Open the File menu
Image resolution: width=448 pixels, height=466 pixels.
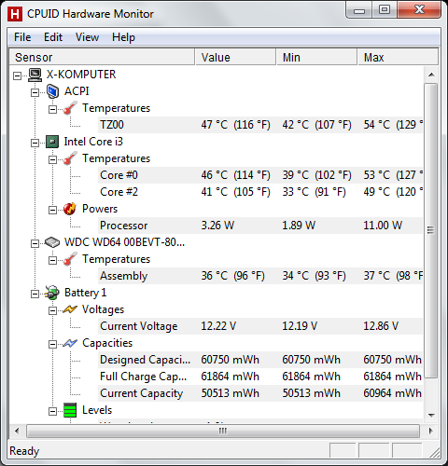click(22, 37)
